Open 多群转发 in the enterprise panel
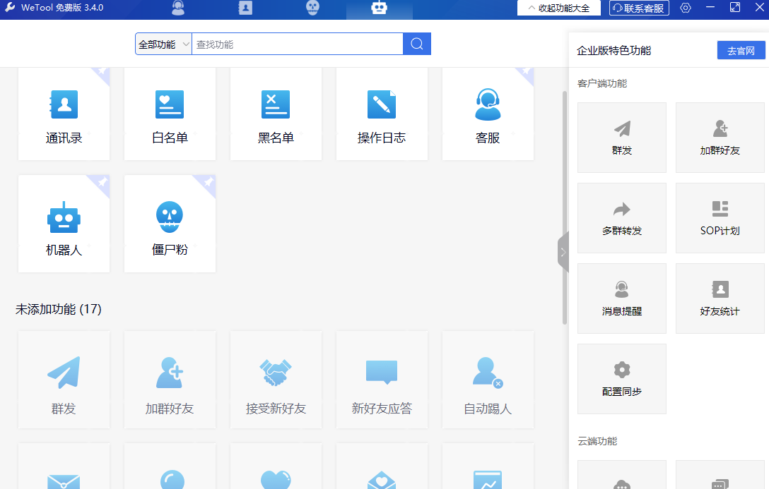The image size is (769, 489). tap(622, 218)
